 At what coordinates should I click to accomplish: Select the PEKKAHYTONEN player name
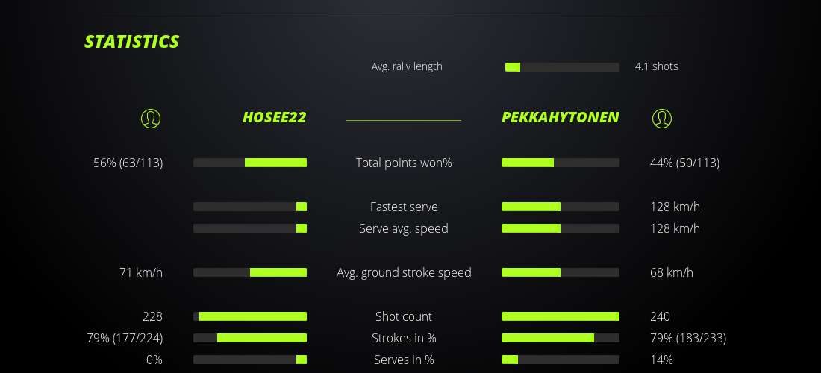coord(560,117)
